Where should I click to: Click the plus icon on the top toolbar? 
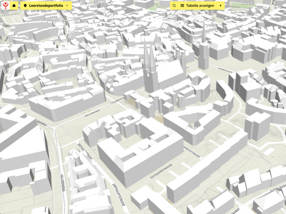click(220, 5)
